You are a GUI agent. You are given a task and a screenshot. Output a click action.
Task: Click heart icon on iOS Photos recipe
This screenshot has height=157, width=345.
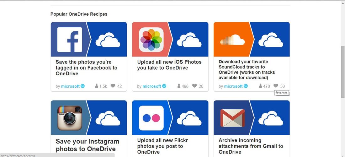click(194, 86)
